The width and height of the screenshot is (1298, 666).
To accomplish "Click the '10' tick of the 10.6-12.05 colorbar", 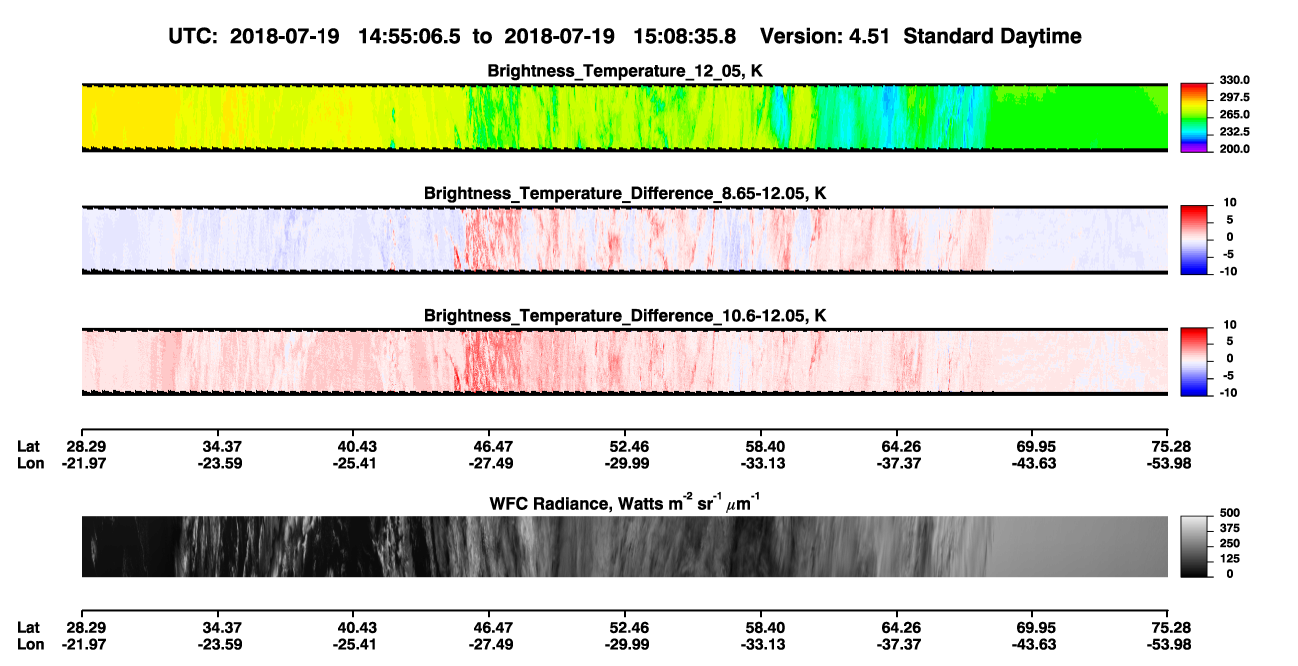I will (x=1228, y=325).
